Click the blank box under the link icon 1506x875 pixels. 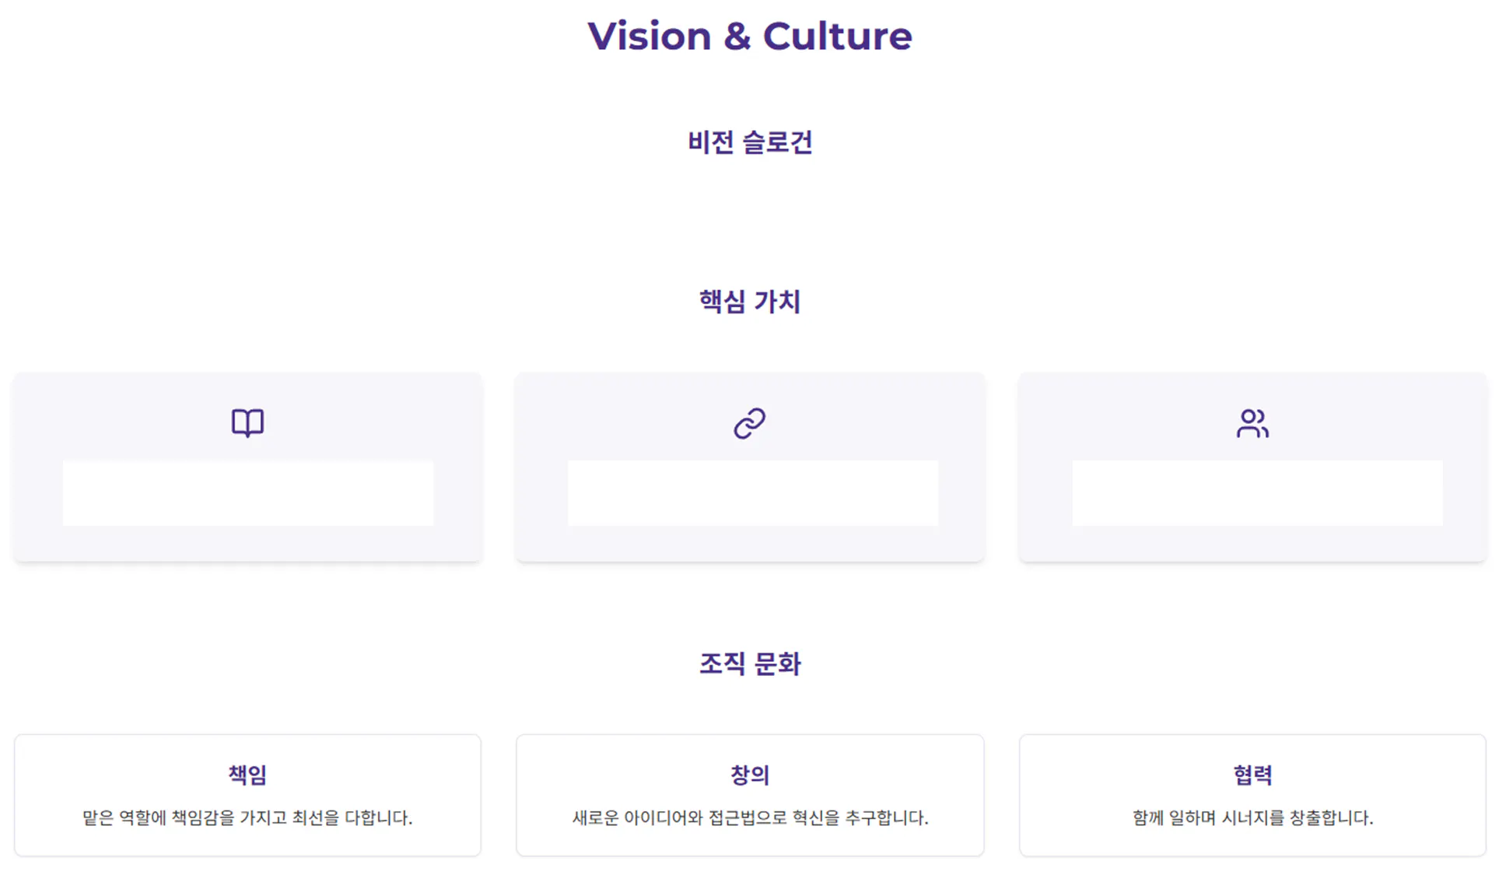(x=752, y=493)
